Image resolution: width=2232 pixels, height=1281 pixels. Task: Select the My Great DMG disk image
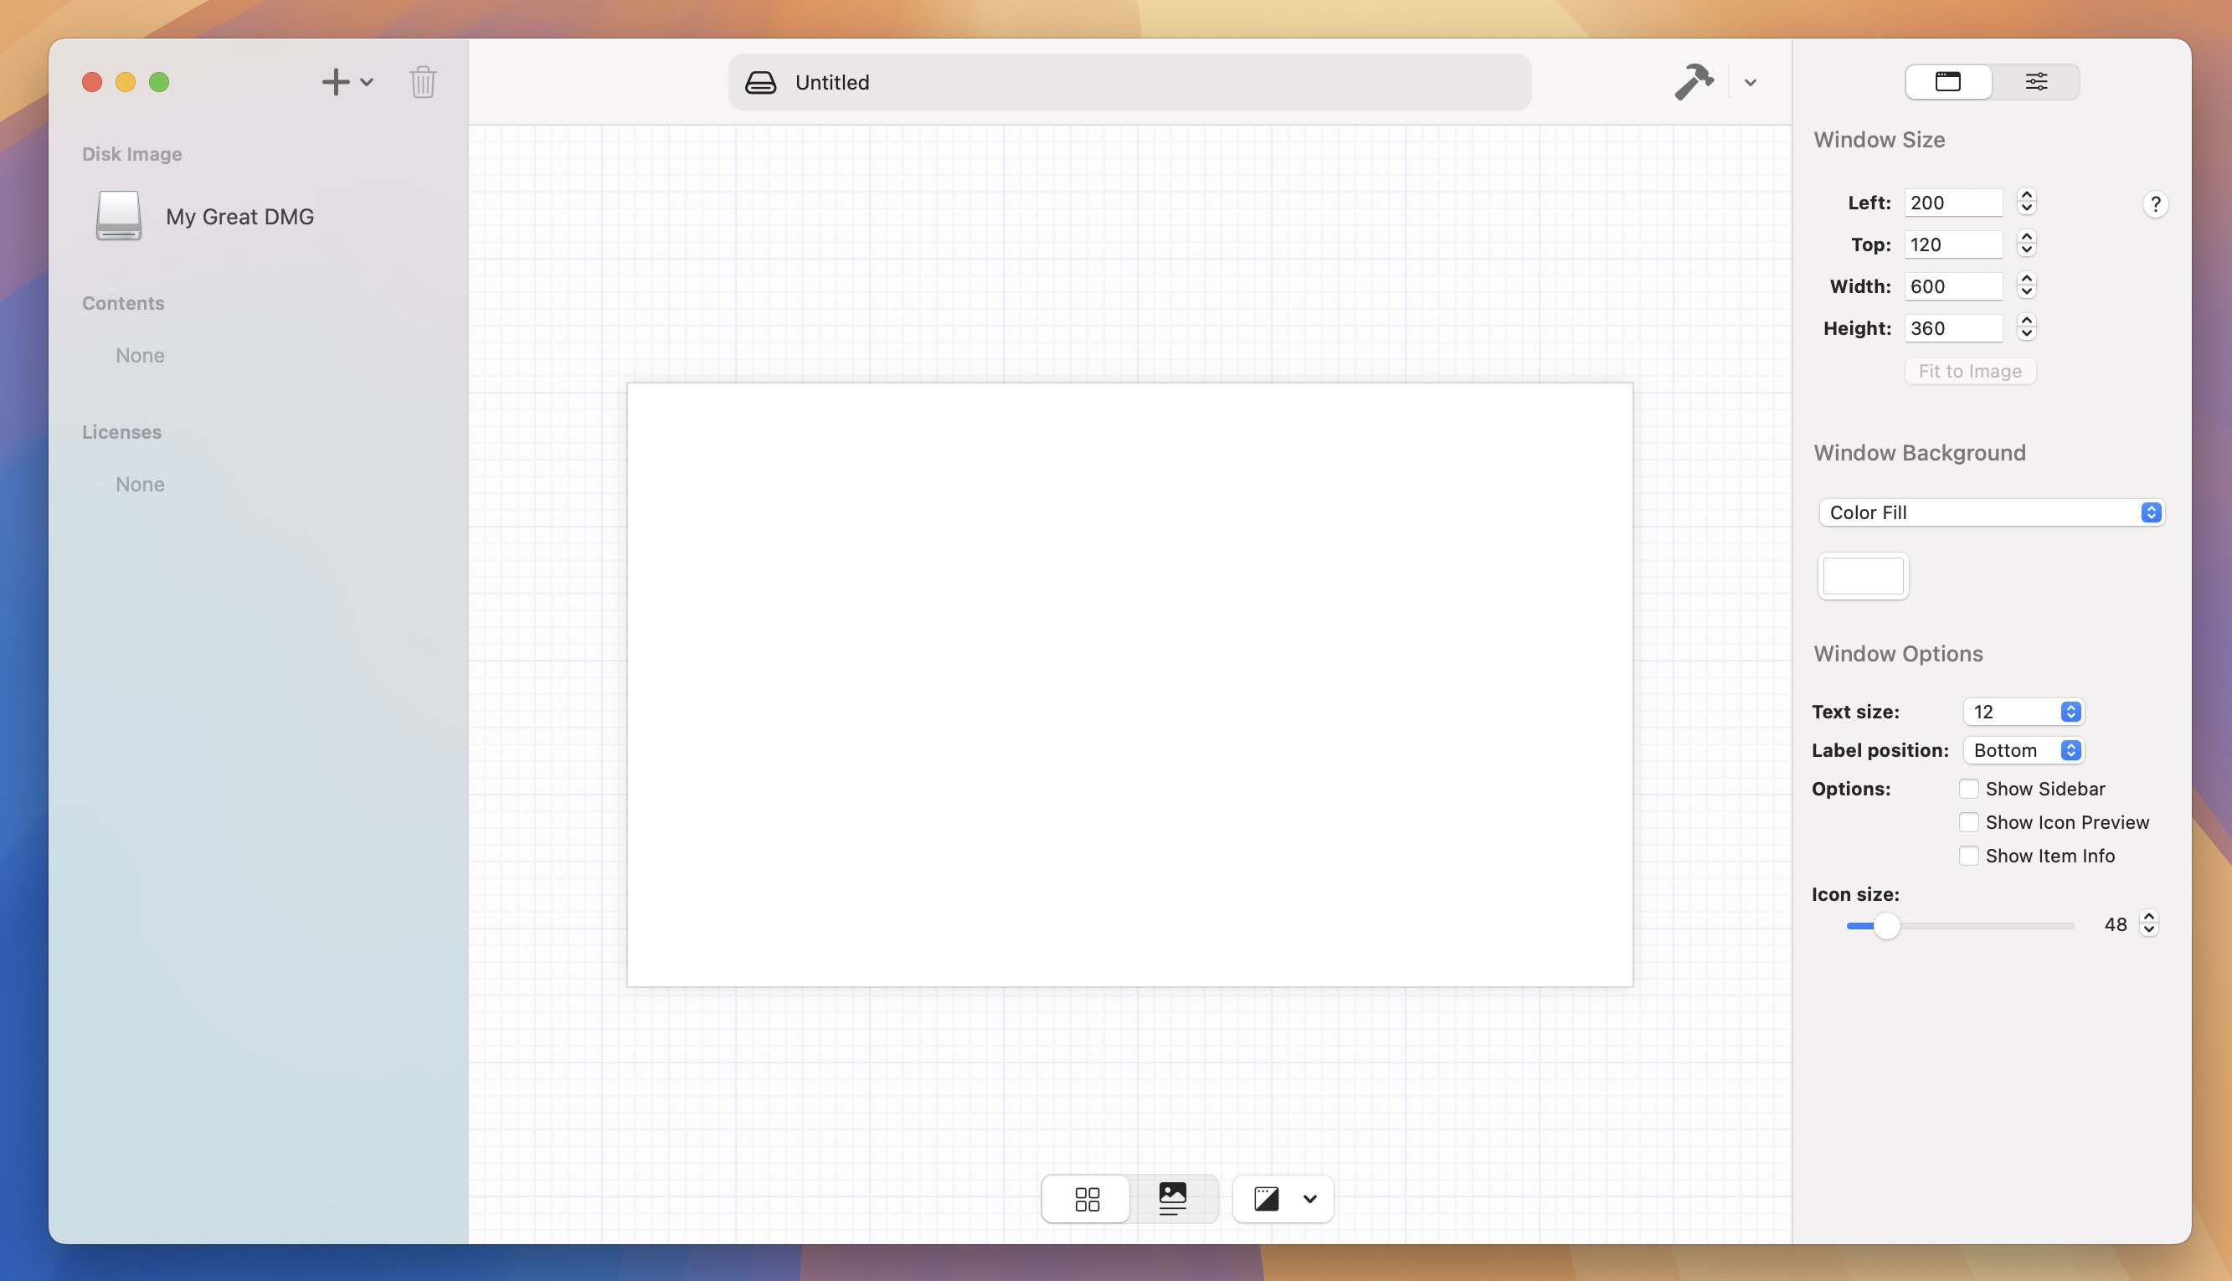[x=239, y=215]
